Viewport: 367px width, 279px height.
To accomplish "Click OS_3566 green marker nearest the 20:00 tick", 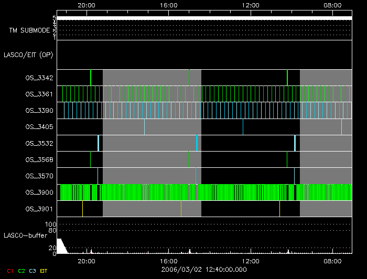I will coord(90,159).
